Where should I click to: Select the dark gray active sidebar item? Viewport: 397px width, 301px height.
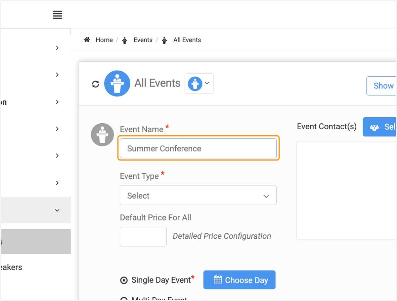click(36, 241)
